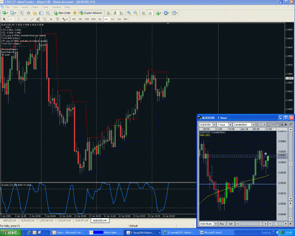This screenshot has height=236, width=295.
Task: Open the Java Platform taskbar item
Action: click(143, 233)
